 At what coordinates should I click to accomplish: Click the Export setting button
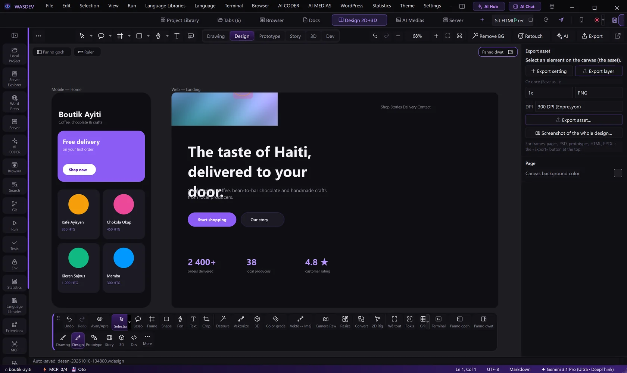tap(549, 71)
